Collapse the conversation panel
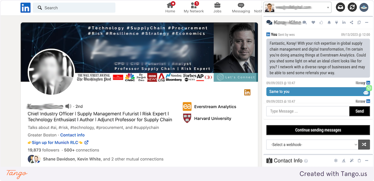 click(367, 22)
